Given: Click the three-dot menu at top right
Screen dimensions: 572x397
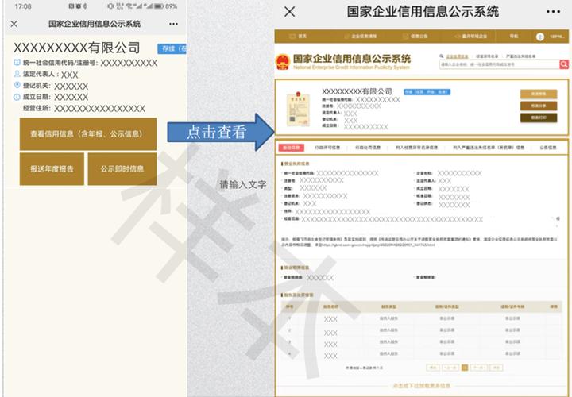Looking at the screenshot, I should pos(553,12).
